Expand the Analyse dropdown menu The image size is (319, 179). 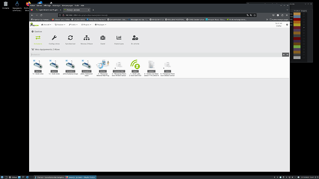click(x=60, y=24)
